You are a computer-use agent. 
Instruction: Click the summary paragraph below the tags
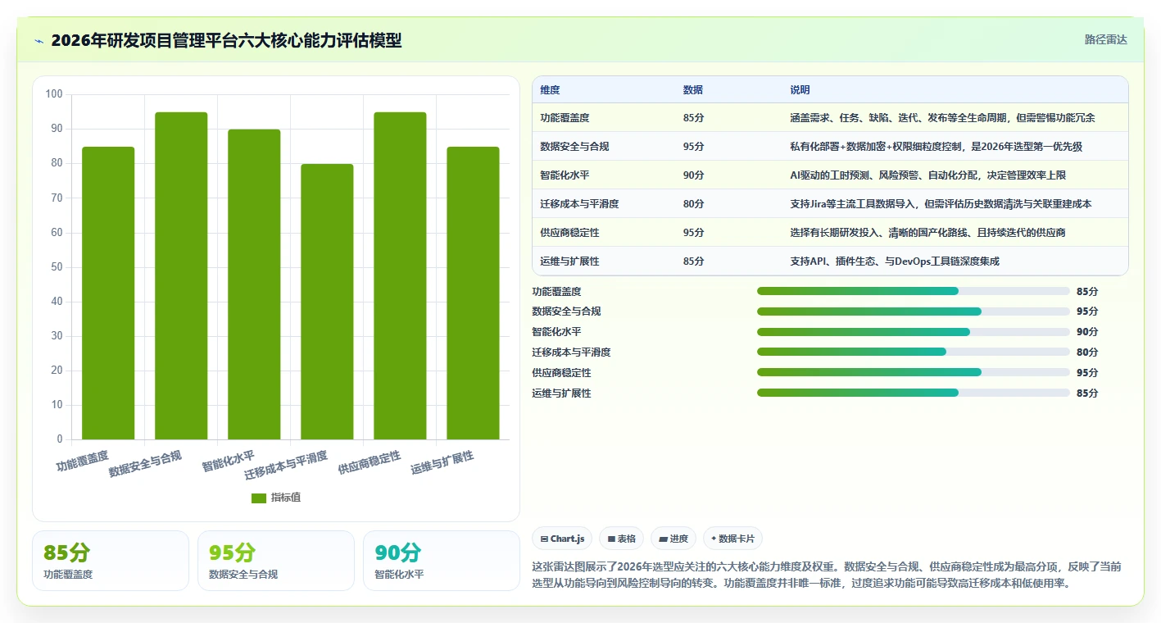[827, 575]
